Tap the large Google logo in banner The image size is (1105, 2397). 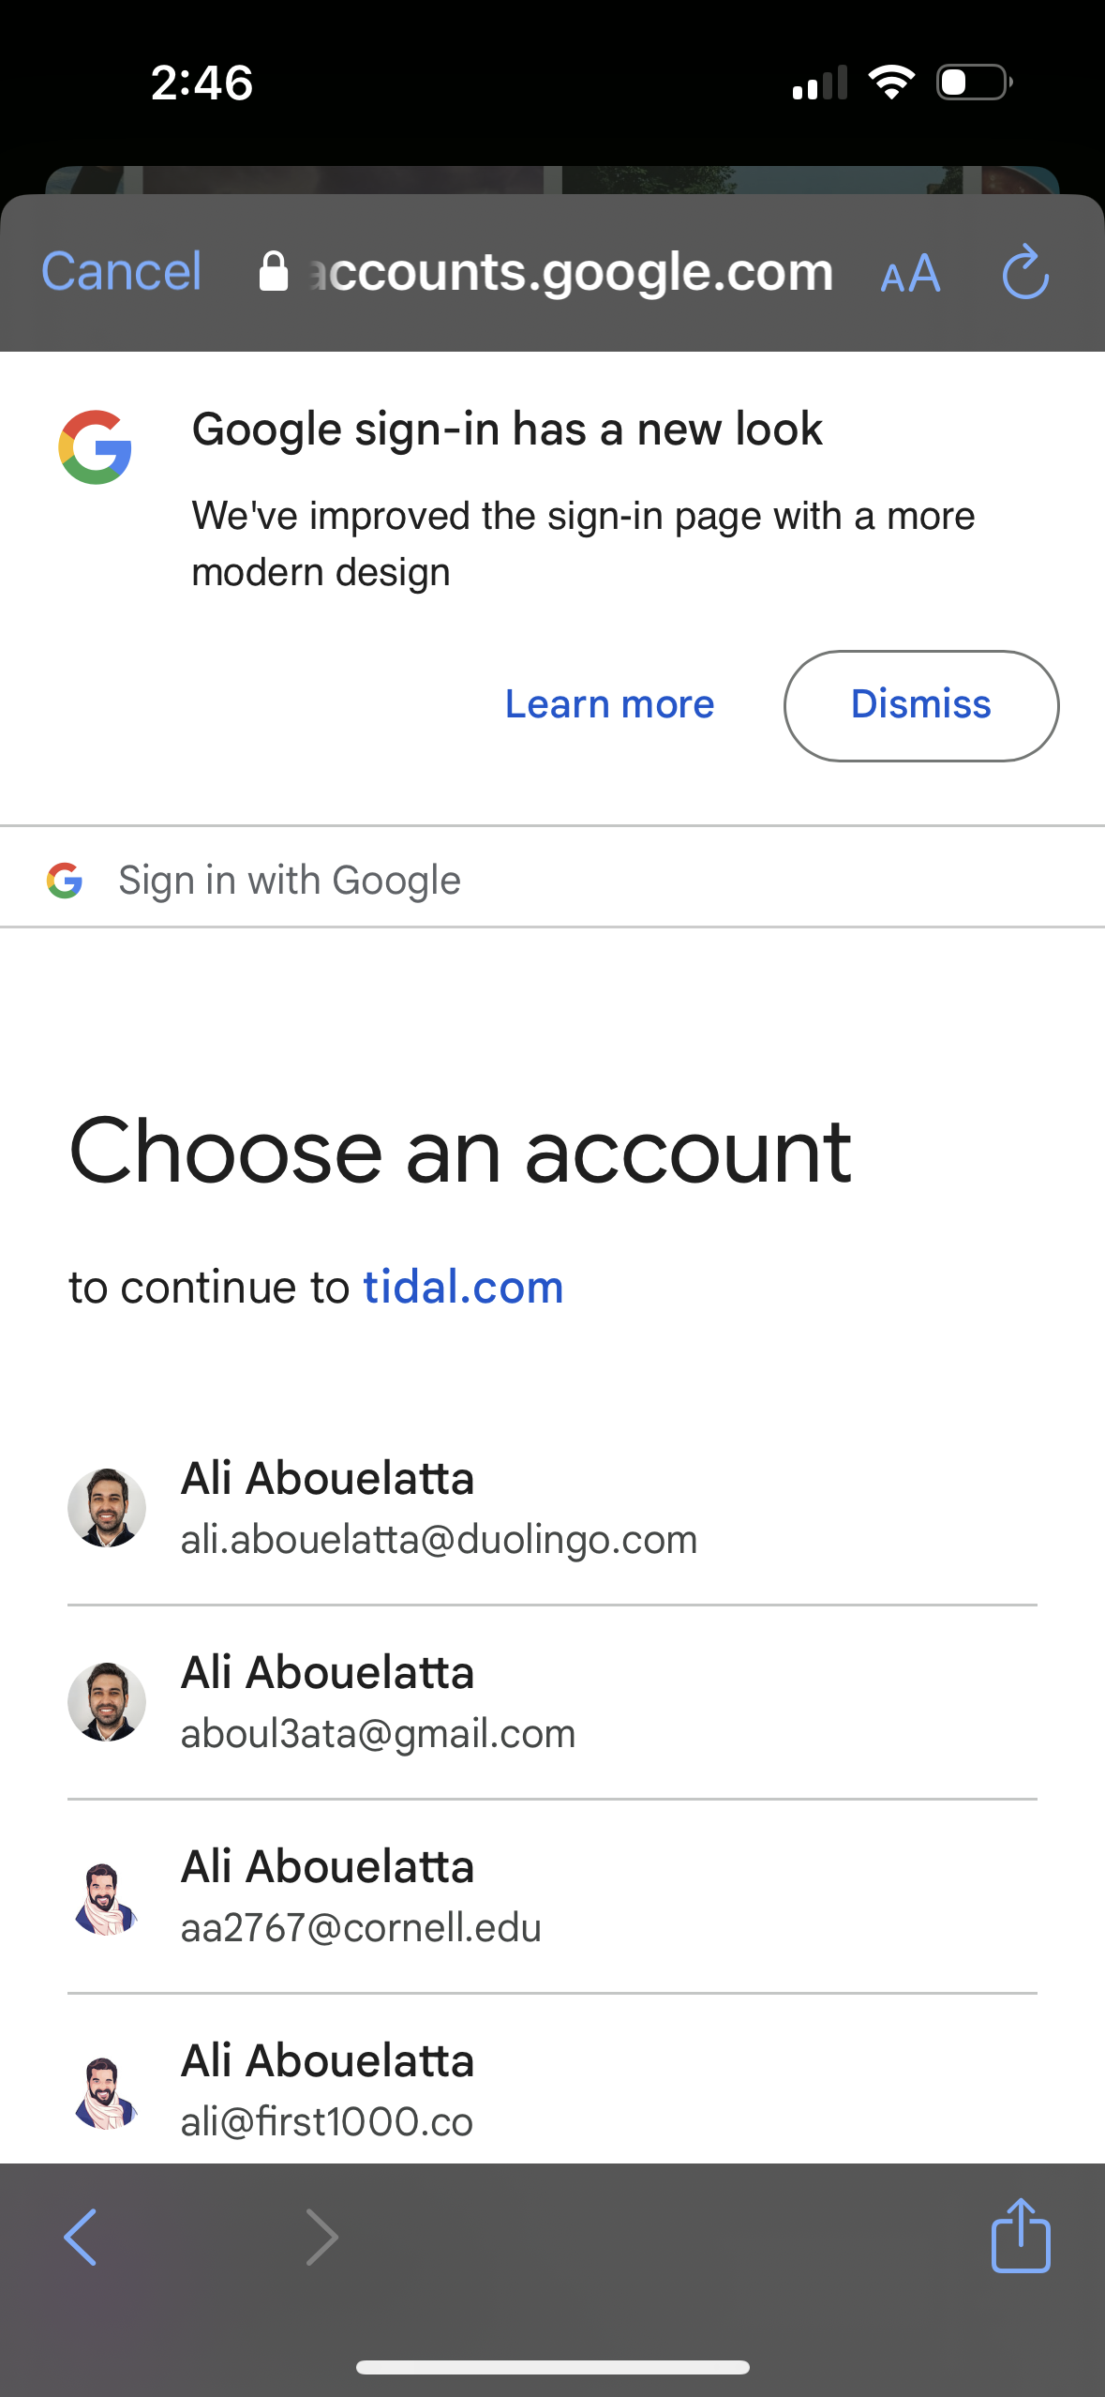click(x=96, y=447)
